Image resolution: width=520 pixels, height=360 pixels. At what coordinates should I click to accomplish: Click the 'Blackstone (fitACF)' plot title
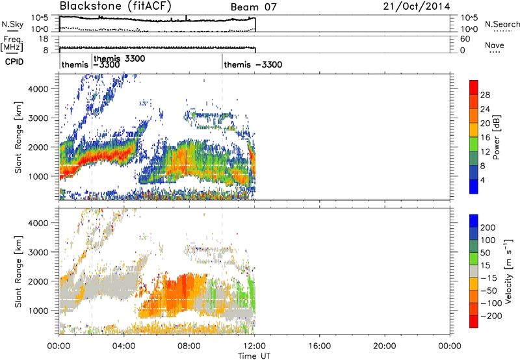(116, 6)
